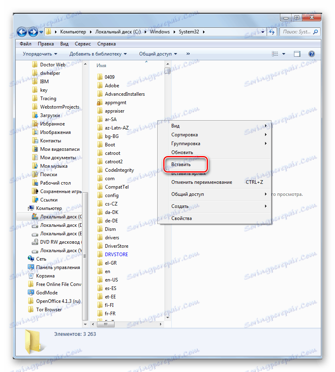Select the Tracing folder in tree

click(x=48, y=99)
